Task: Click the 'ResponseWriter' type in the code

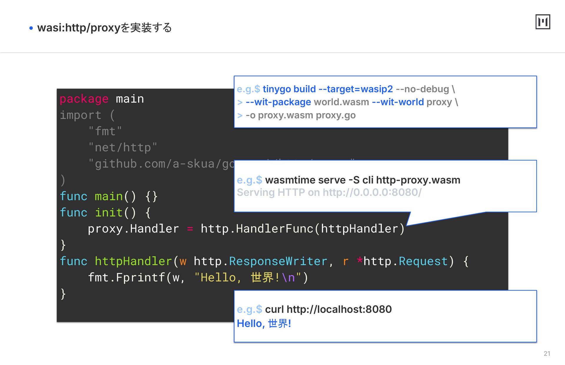Action: (x=278, y=261)
